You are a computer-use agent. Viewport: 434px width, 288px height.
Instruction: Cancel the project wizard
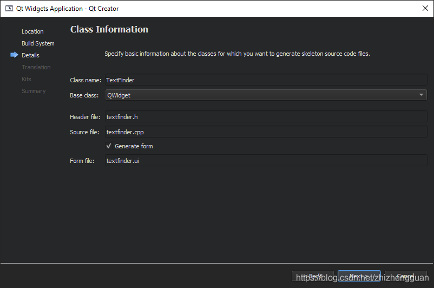point(406,276)
